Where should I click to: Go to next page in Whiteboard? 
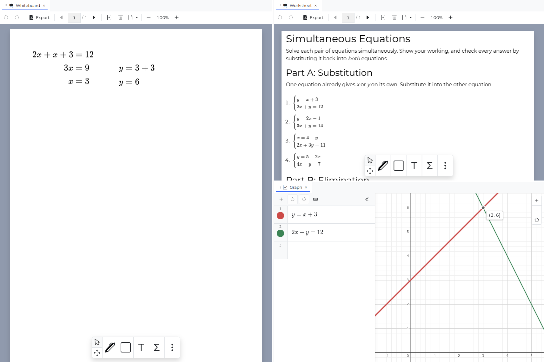[x=94, y=17]
